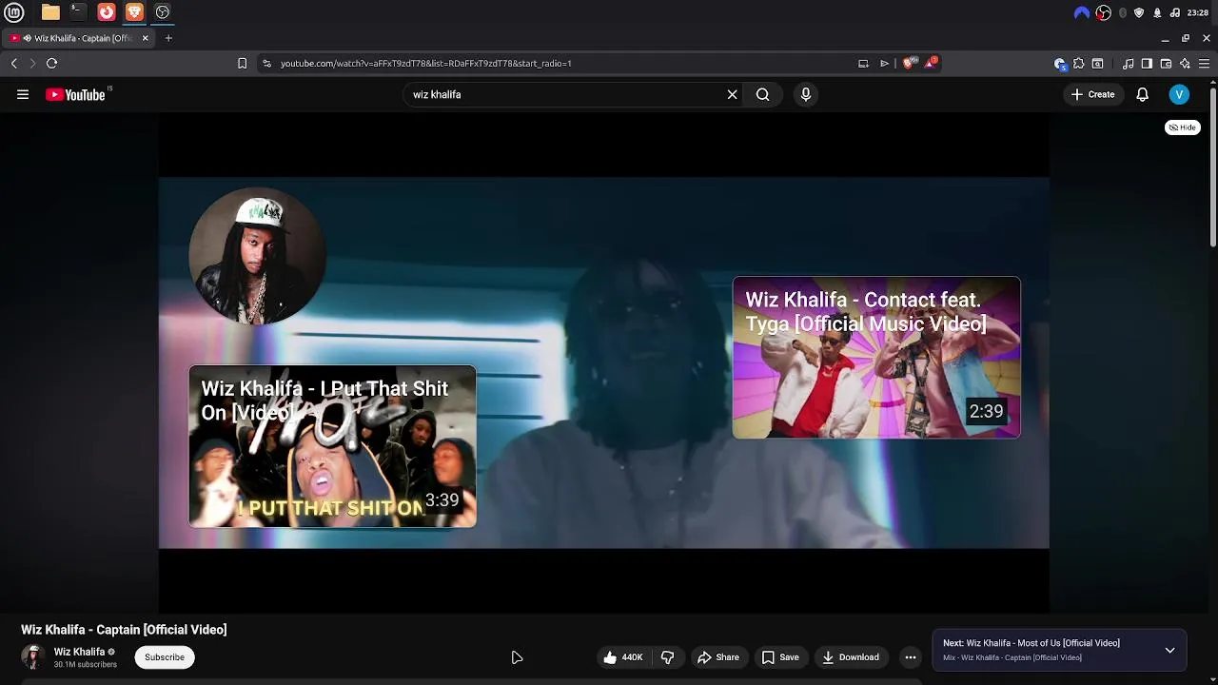The width and height of the screenshot is (1218, 685).
Task: Open the system tray notification bell
Action: (x=1157, y=12)
